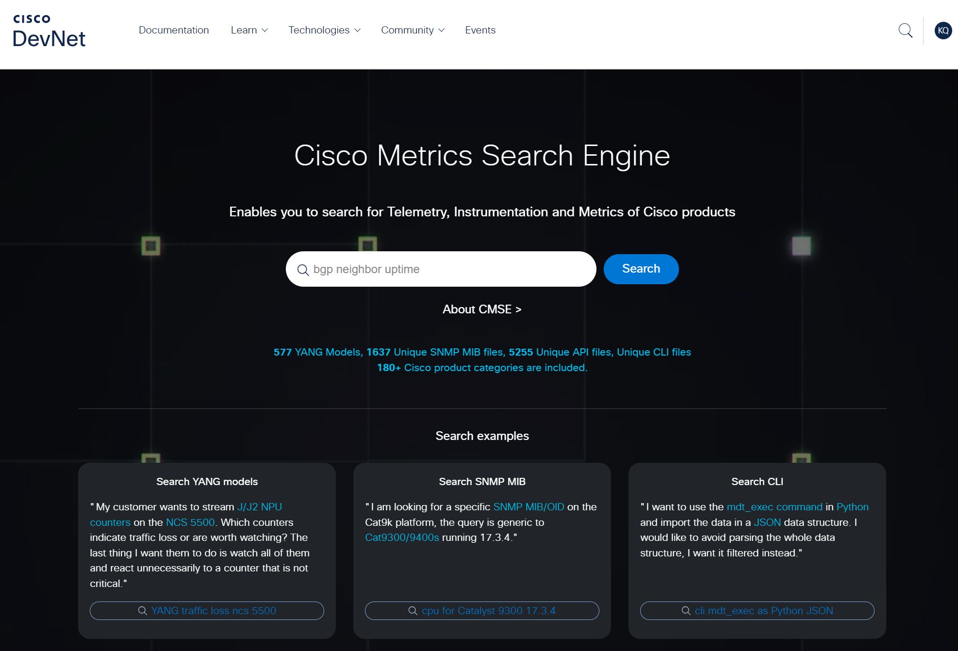958x651 pixels.
Task: Open the Learn nav menu
Action: pyautogui.click(x=249, y=30)
